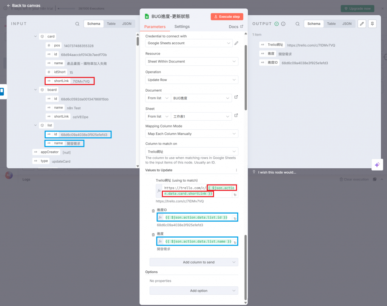This screenshot has height=306, width=387.
Task: Click the search icon in OUTPUT panel
Action: point(297,24)
